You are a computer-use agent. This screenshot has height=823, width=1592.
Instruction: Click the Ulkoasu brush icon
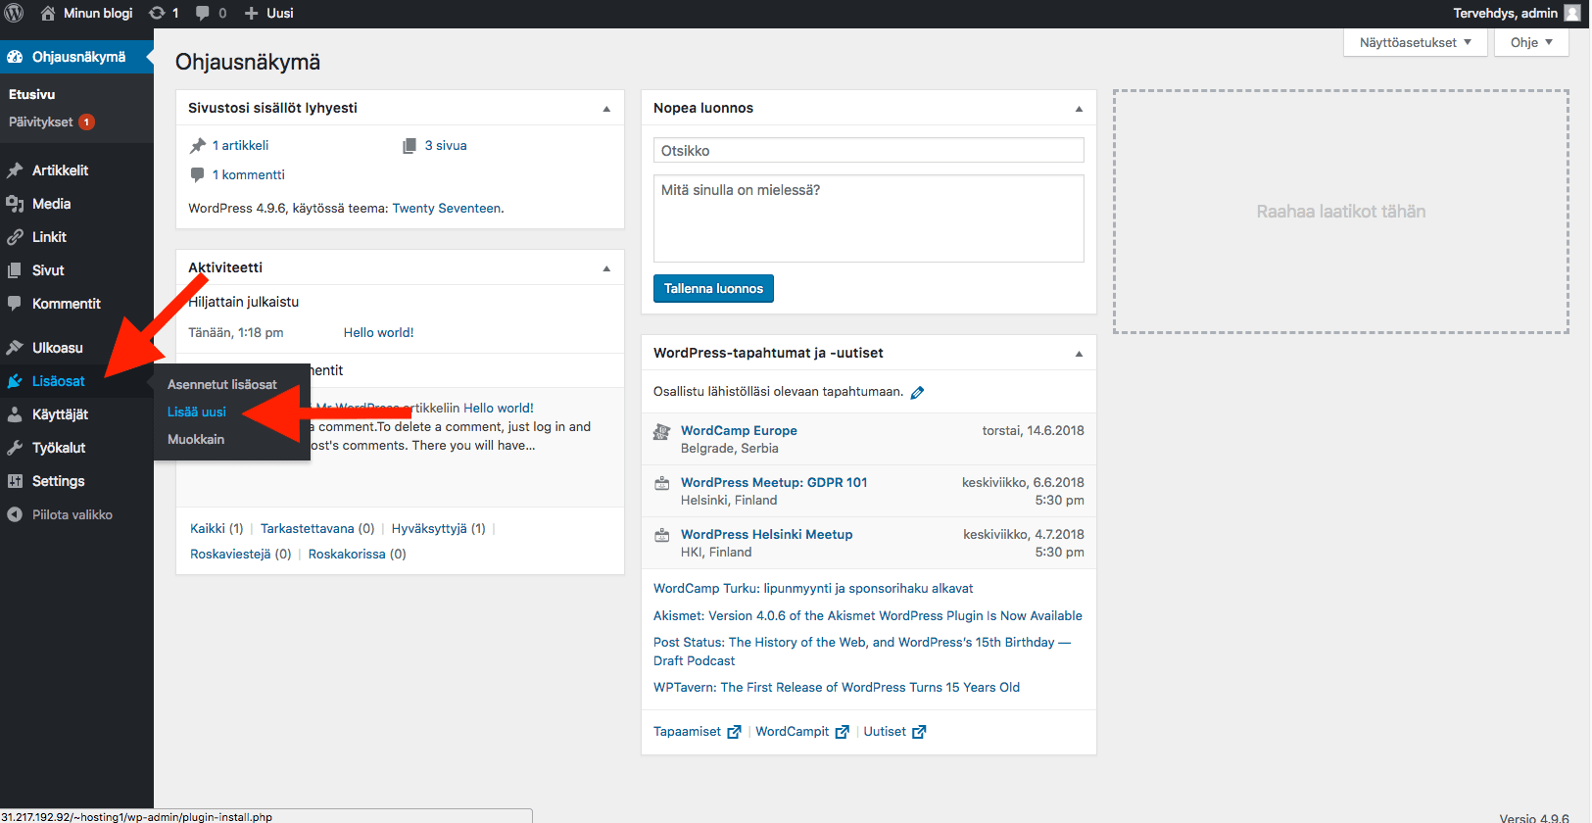click(x=15, y=348)
